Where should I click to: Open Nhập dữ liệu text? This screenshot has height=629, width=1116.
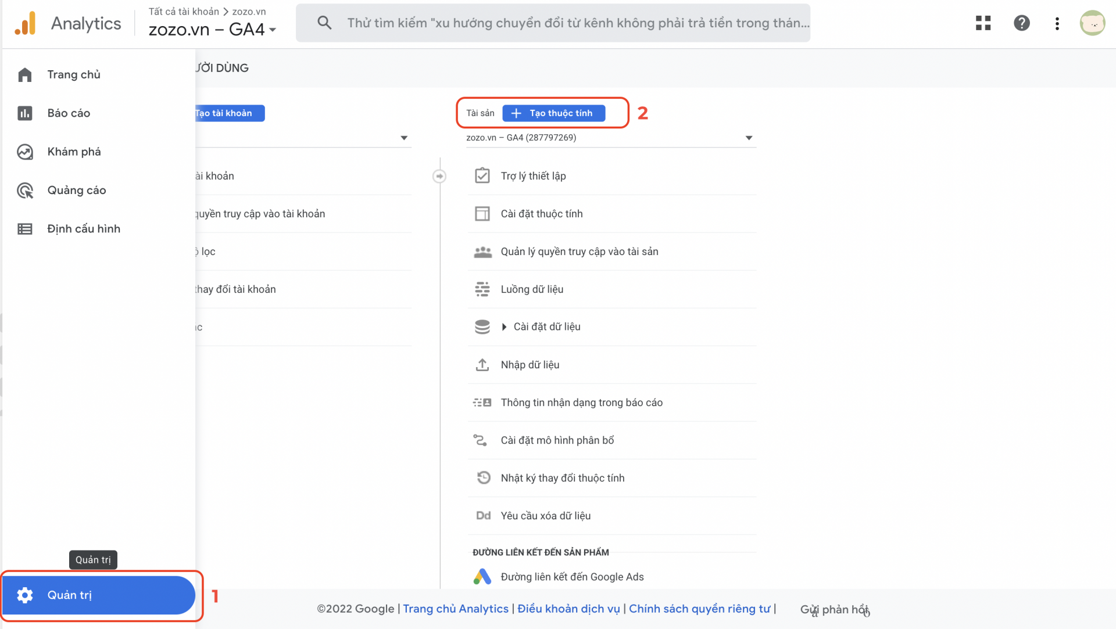pos(530,365)
